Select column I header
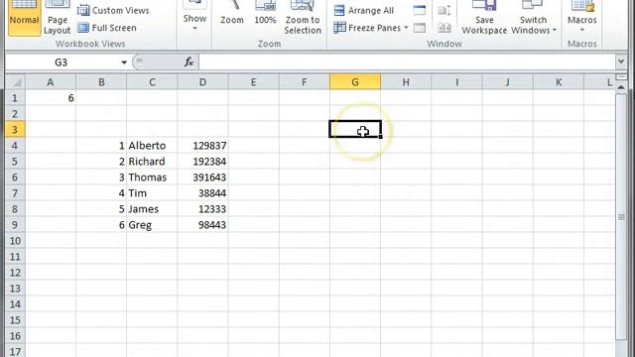 click(456, 82)
